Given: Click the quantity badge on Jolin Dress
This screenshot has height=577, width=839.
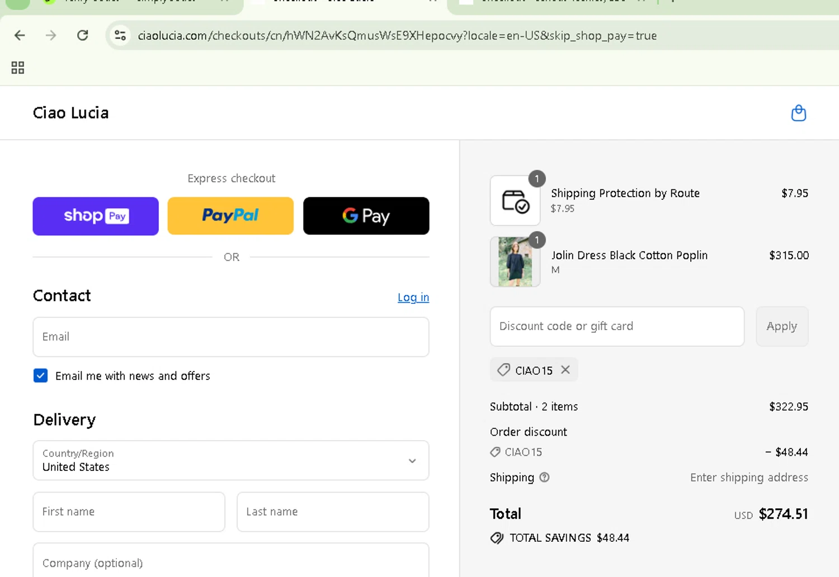Looking at the screenshot, I should coord(537,240).
